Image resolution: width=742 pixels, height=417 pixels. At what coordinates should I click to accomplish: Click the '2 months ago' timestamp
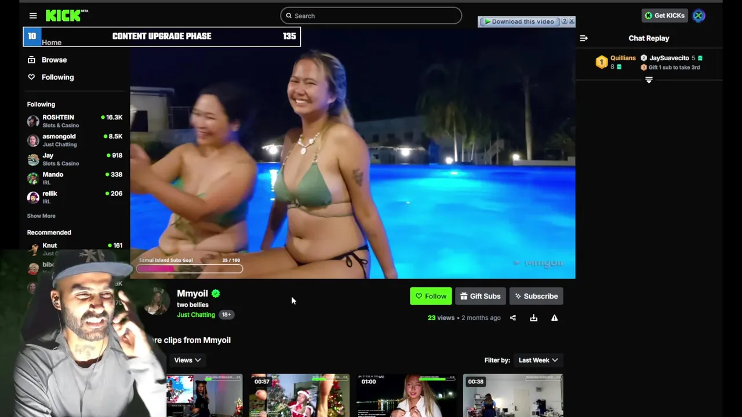481,318
